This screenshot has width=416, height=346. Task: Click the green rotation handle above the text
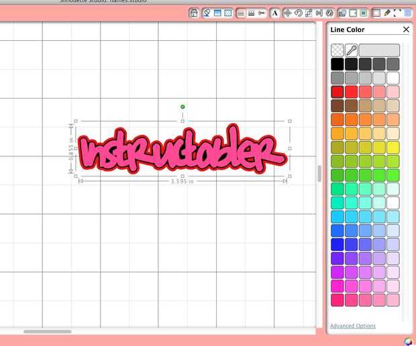coord(183,107)
